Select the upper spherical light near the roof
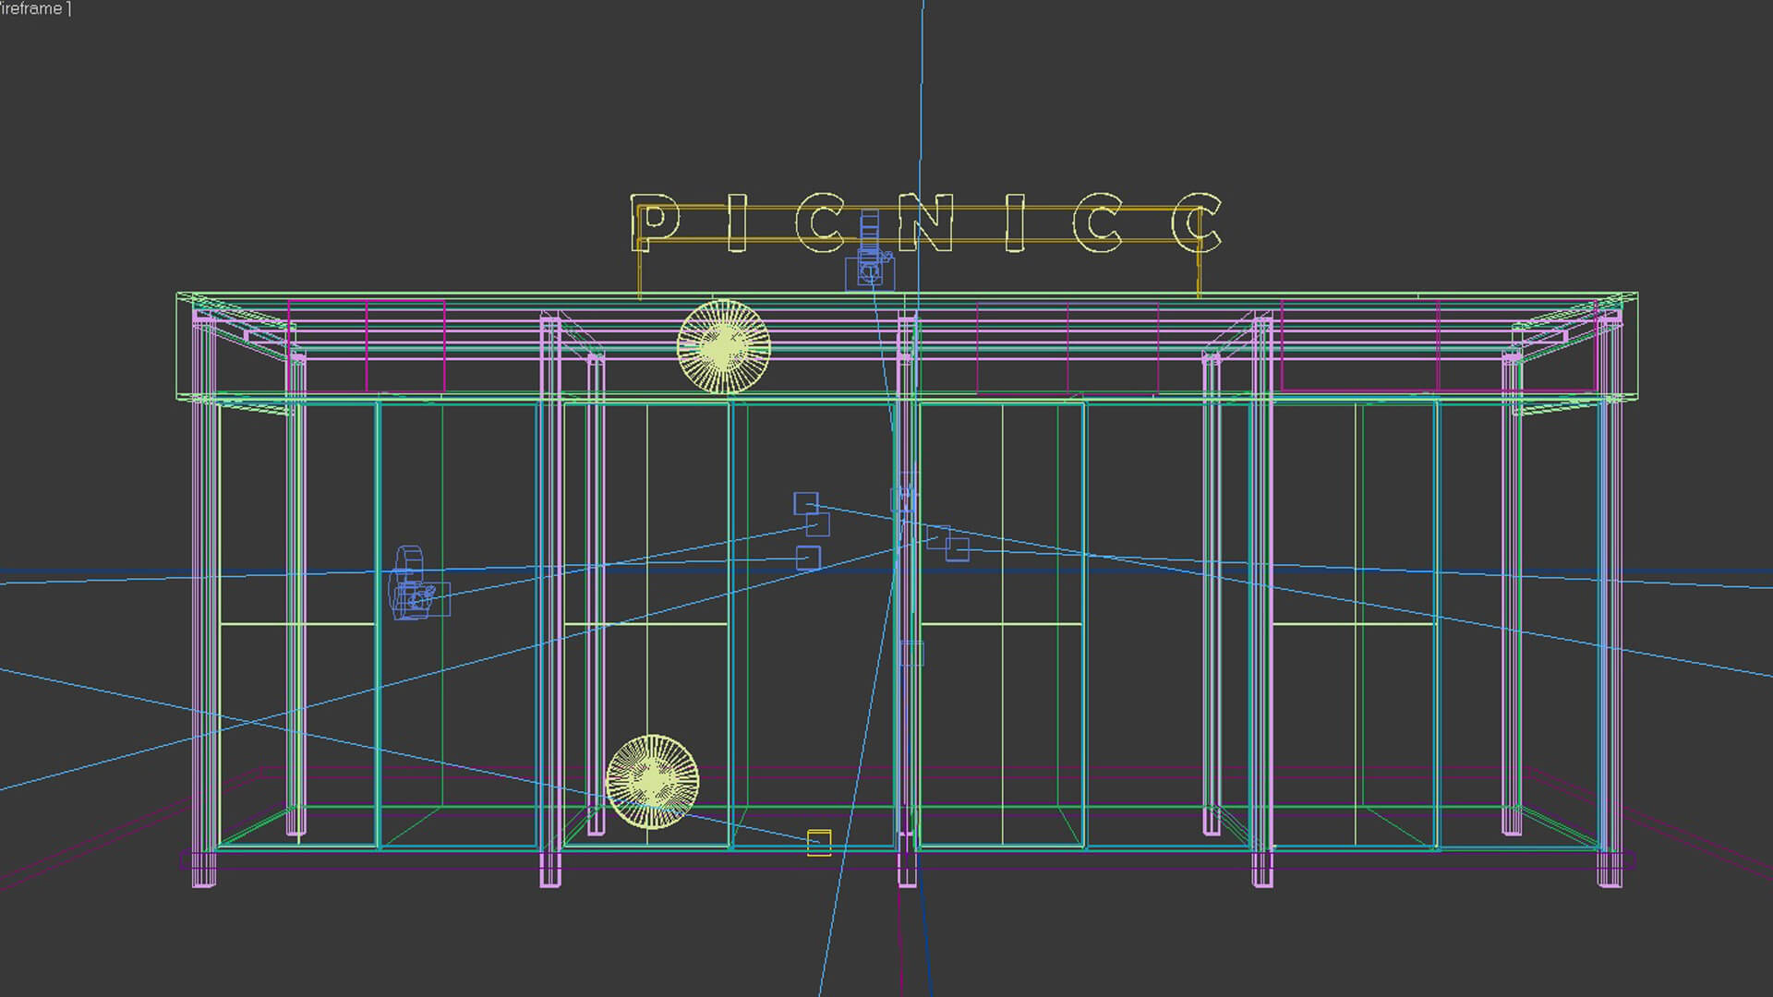 (x=724, y=346)
